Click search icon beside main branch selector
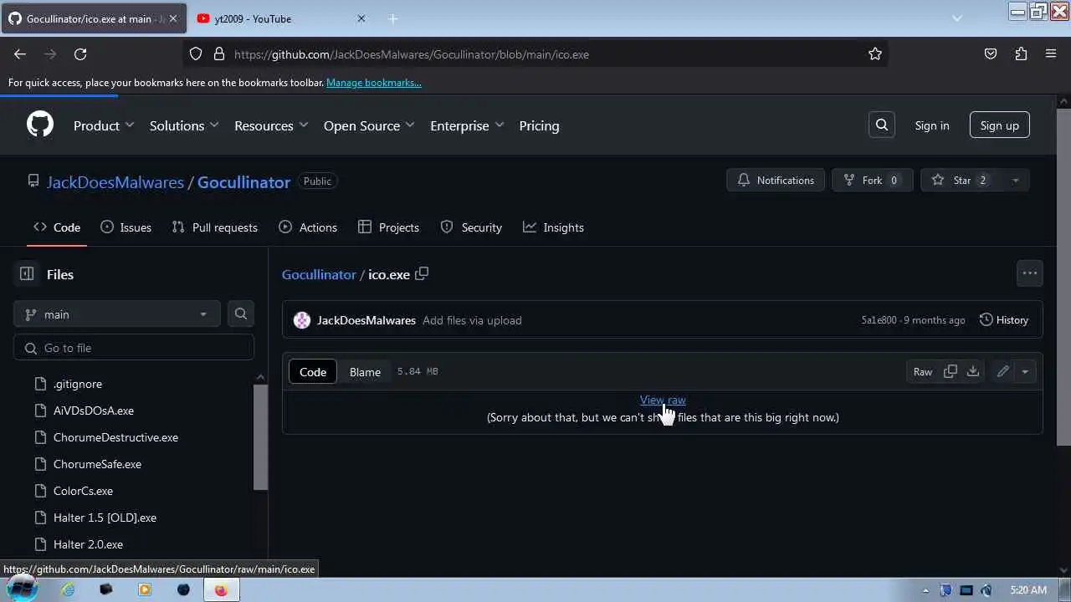This screenshot has height=602, width=1071. [241, 314]
